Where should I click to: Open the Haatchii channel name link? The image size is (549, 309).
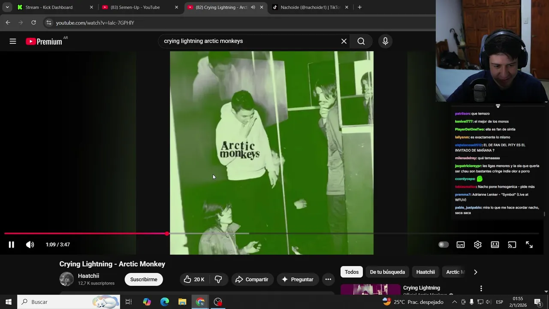tap(88, 276)
